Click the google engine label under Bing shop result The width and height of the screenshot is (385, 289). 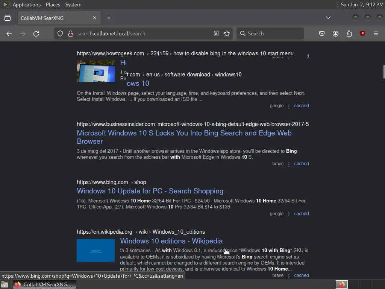[x=276, y=214]
